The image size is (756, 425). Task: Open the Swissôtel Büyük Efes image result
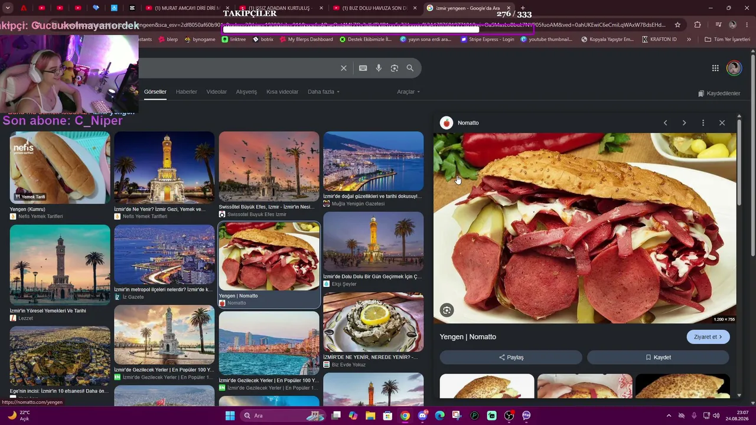[269, 167]
